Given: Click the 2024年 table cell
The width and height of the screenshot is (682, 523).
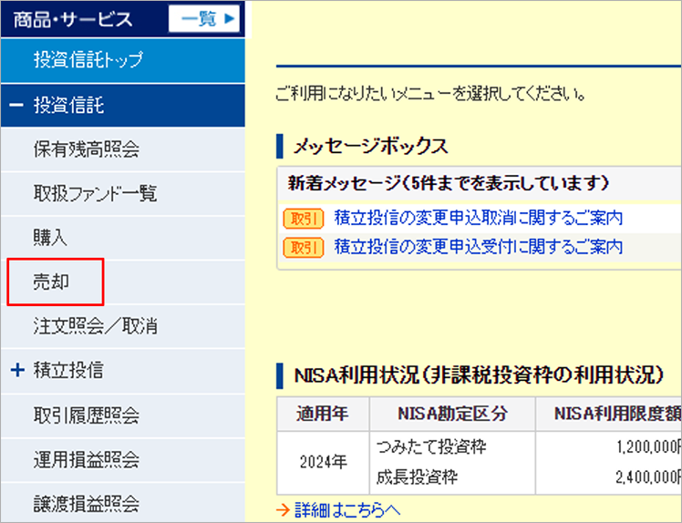Looking at the screenshot, I should pyautogui.click(x=323, y=461).
